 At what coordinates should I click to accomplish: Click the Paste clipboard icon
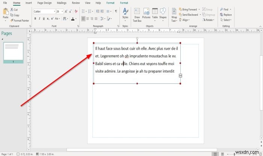[x=6, y=12]
